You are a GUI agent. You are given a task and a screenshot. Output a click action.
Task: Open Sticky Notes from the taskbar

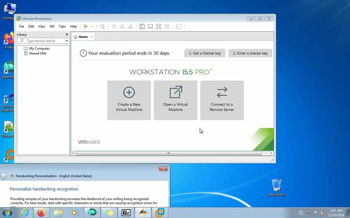[x=109, y=213]
